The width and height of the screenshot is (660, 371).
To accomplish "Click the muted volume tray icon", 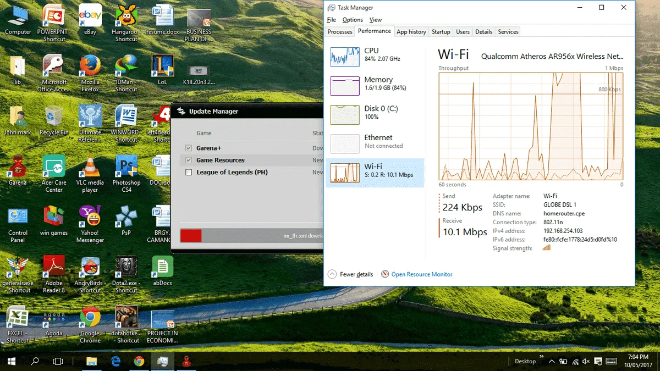I will click(586, 361).
